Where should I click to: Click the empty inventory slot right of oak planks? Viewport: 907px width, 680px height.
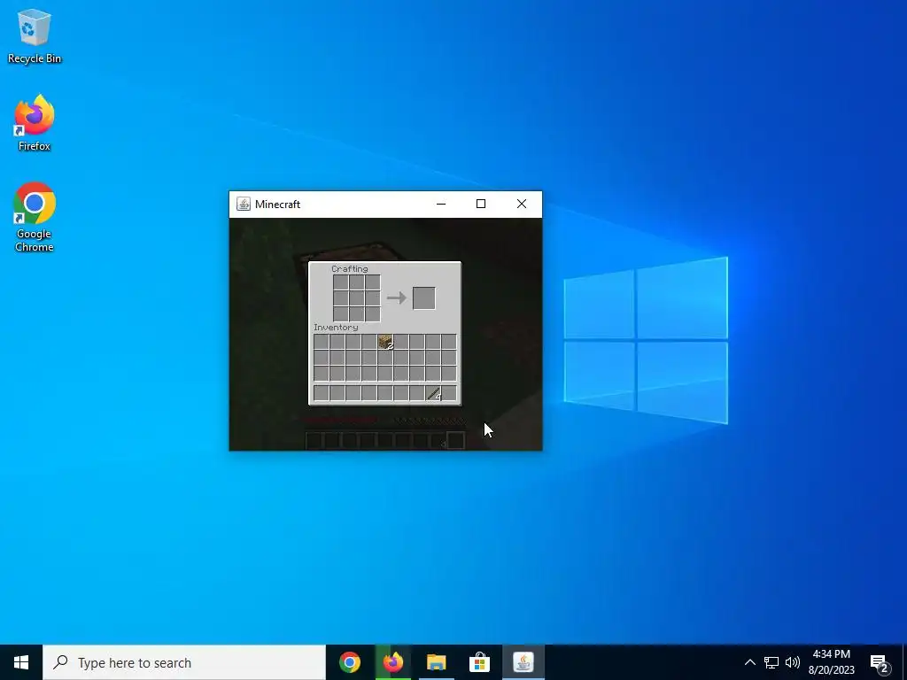pos(401,342)
